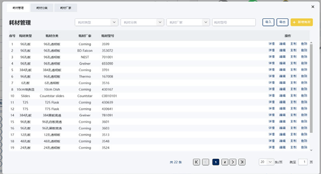The height and width of the screenshot is (174, 321).
Task: Edit the BD Falcon 353072 row
Action: [x=282, y=50]
